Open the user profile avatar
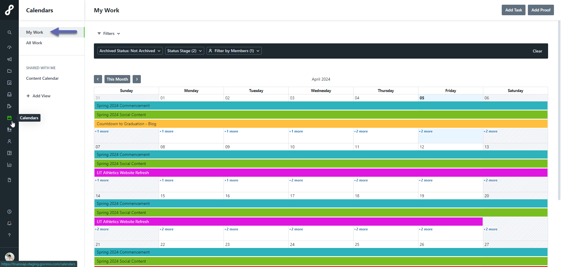This screenshot has height=267, width=561. coord(10,257)
